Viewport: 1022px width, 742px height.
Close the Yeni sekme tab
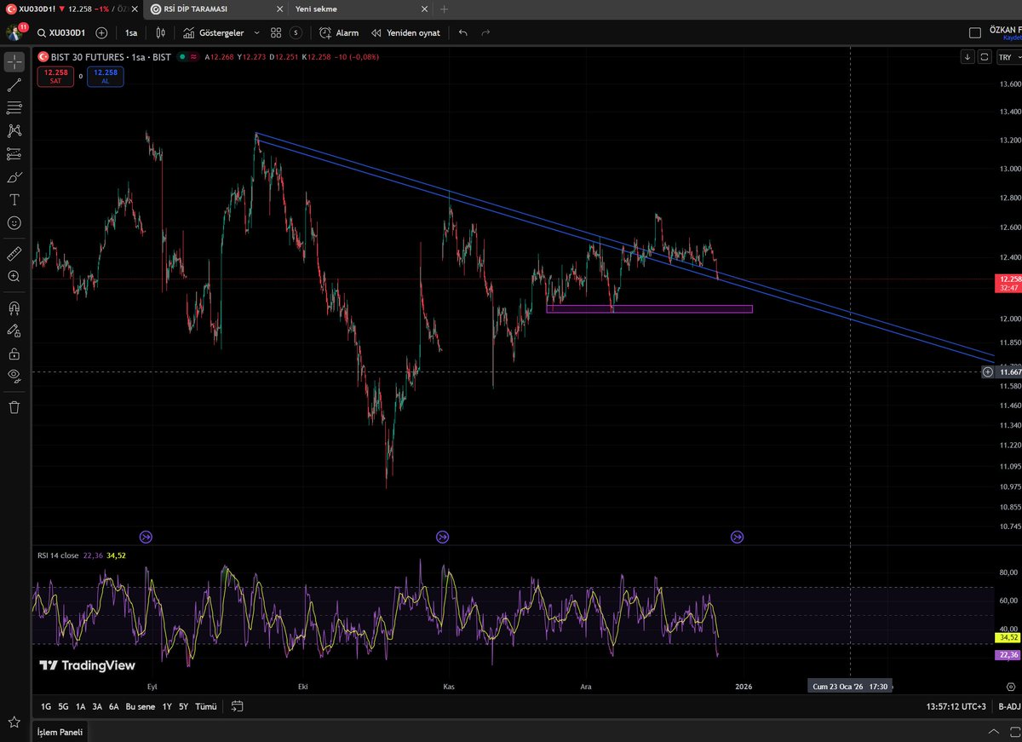pos(423,9)
